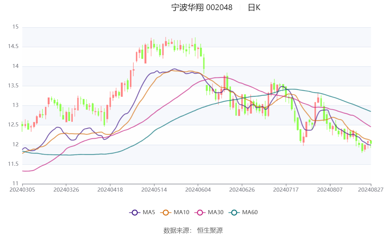
Task: Click the 11 price axis label
Action: [x=15, y=183]
